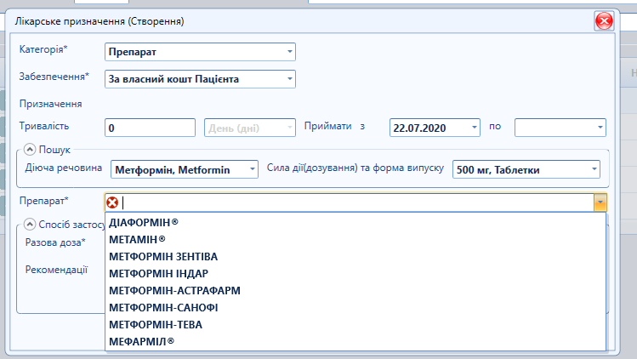Pick МЕТФОРМІН-АСТРАФАРМ from the list
Viewport: 637px width, 359px height.
pyautogui.click(x=355, y=291)
